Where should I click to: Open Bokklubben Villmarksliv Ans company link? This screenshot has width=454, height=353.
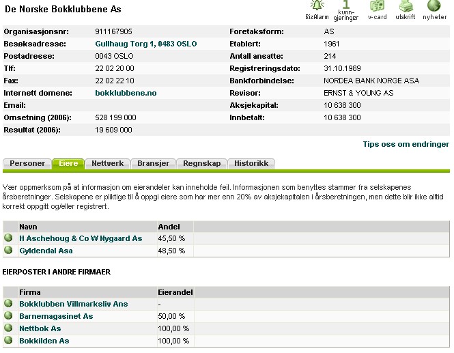(x=74, y=304)
